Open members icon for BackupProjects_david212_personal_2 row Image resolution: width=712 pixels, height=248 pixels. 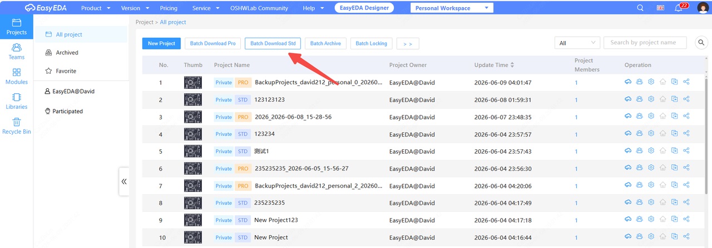coord(640,185)
